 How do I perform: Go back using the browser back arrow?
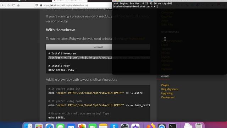(x=3, y=5)
